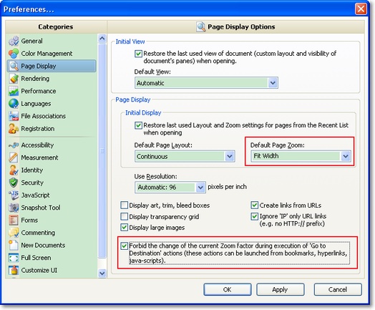Select the JavaScript category label
375x310 pixels.
coord(35,195)
